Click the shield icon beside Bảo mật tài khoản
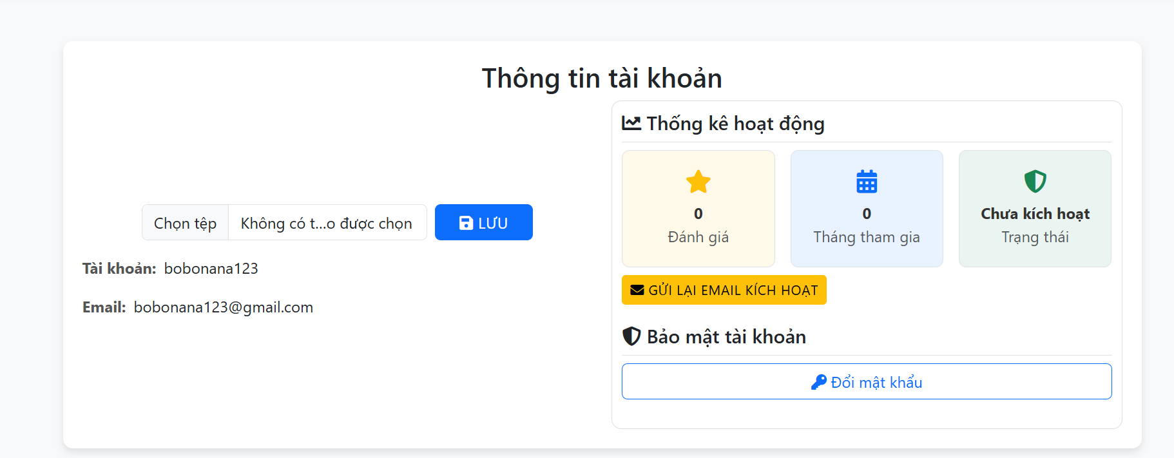The image size is (1174, 458). 631,336
